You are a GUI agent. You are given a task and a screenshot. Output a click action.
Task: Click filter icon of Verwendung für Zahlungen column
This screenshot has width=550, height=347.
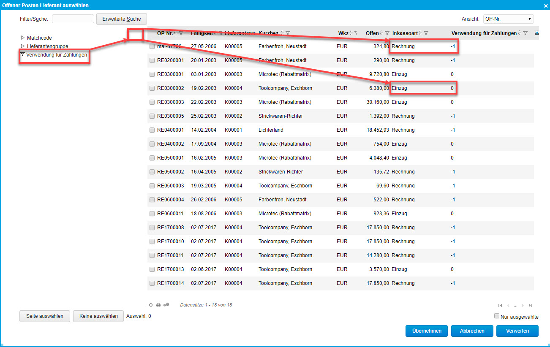(x=525, y=33)
